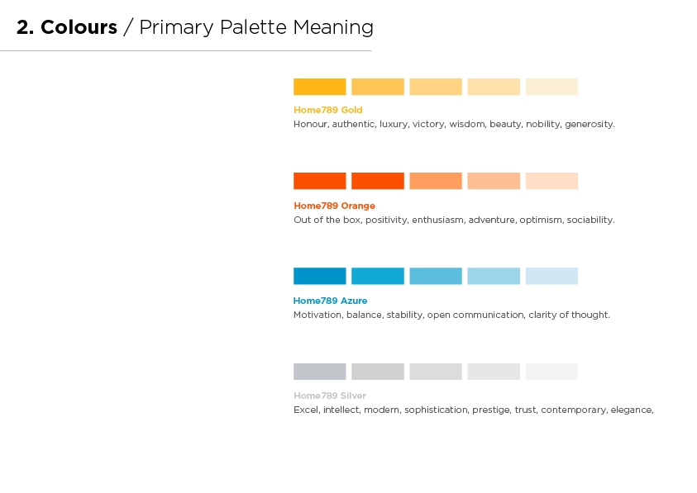Select the third Silver tint swatch
The width and height of the screenshot is (697, 493).
436,372
